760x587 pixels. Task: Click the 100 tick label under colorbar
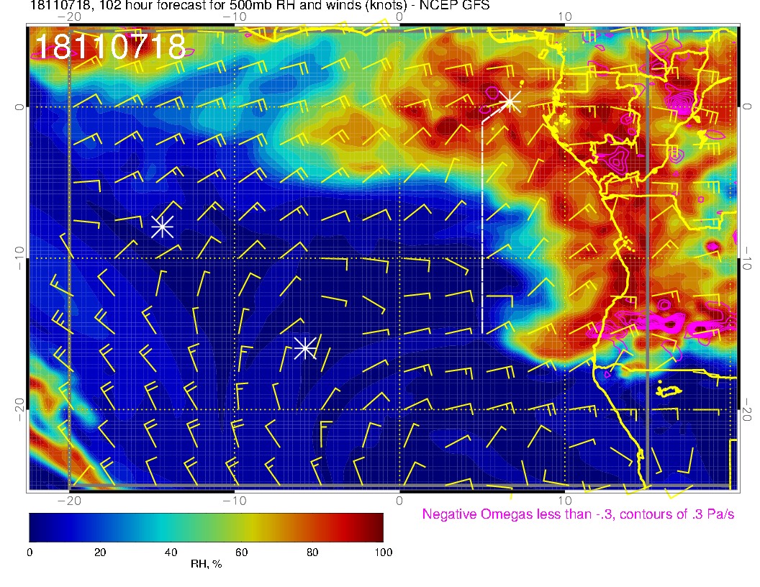pyautogui.click(x=384, y=552)
